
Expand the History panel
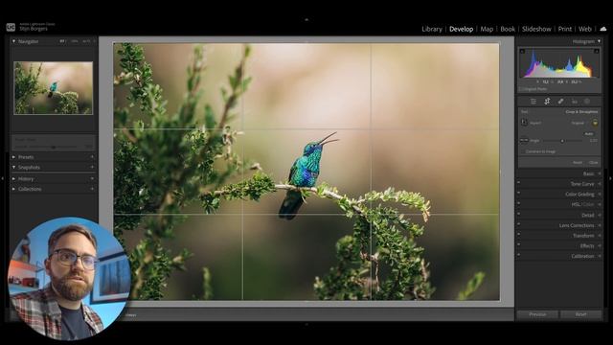pyautogui.click(x=13, y=179)
